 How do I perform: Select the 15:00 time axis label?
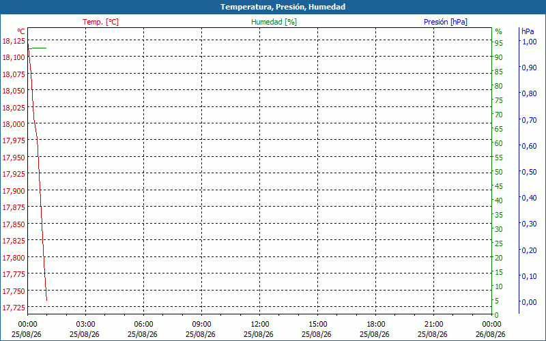coord(317,325)
